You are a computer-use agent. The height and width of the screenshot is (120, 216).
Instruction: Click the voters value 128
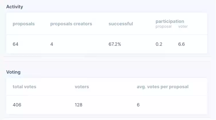(79, 105)
